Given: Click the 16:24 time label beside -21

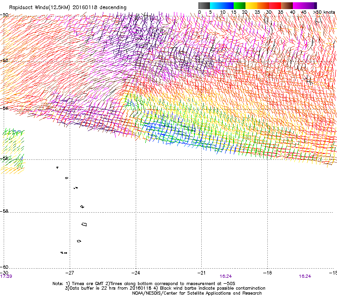Looking at the screenshot, I should (226, 276).
